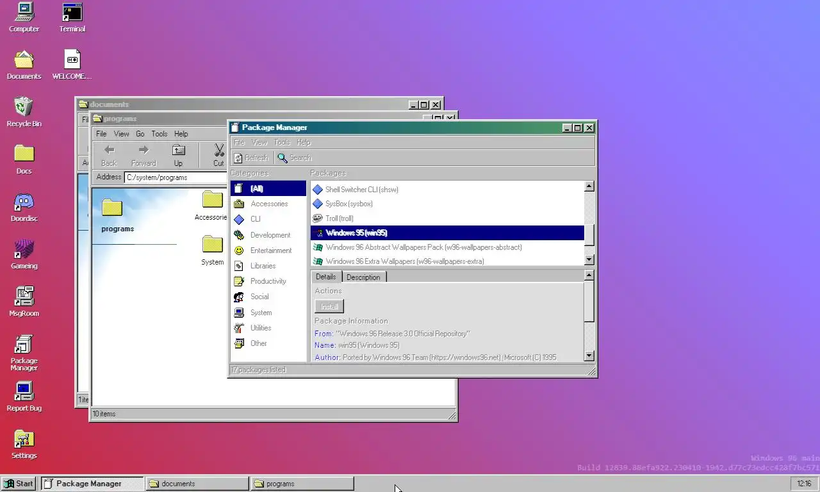Launch the Doordisc app icon

24,207
